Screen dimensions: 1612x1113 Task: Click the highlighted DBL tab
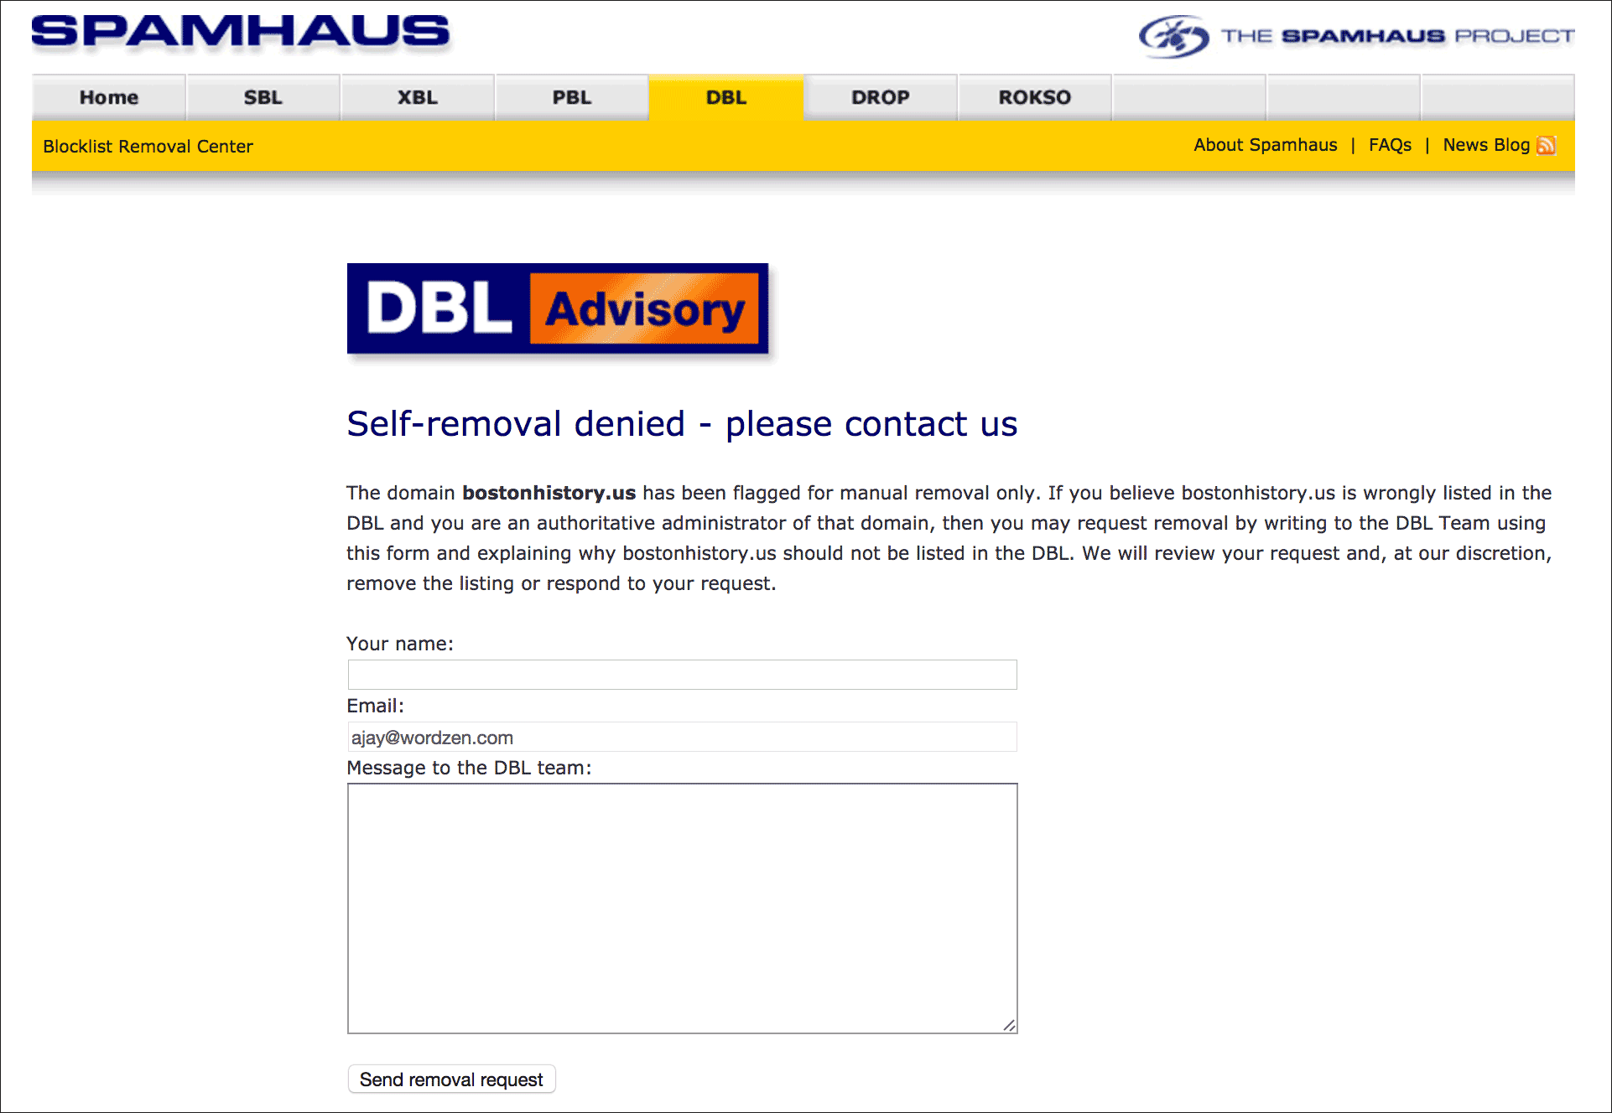(x=726, y=97)
